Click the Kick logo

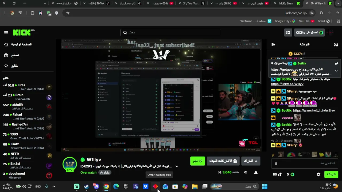(x=24, y=33)
